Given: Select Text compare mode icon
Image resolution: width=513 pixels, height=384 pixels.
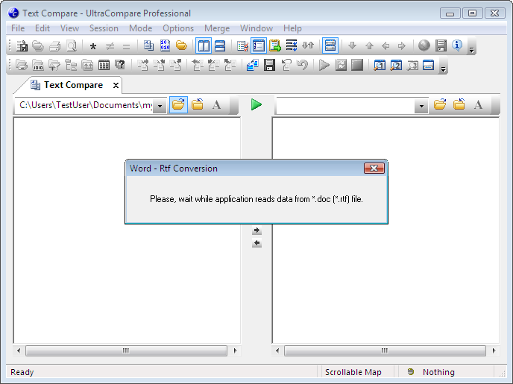Looking at the screenshot, I should (x=148, y=45).
